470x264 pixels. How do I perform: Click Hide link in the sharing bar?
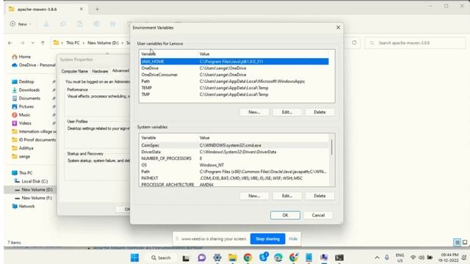point(293,239)
